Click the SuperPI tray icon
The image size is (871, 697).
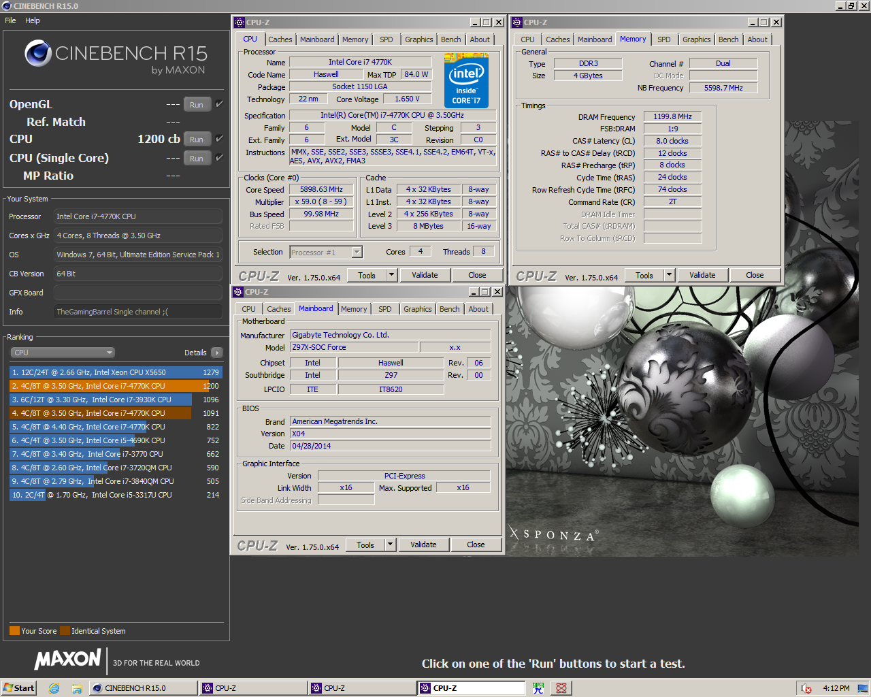click(538, 688)
